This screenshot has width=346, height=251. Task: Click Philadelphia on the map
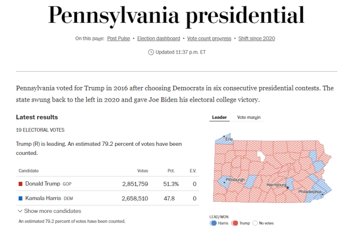323,194
